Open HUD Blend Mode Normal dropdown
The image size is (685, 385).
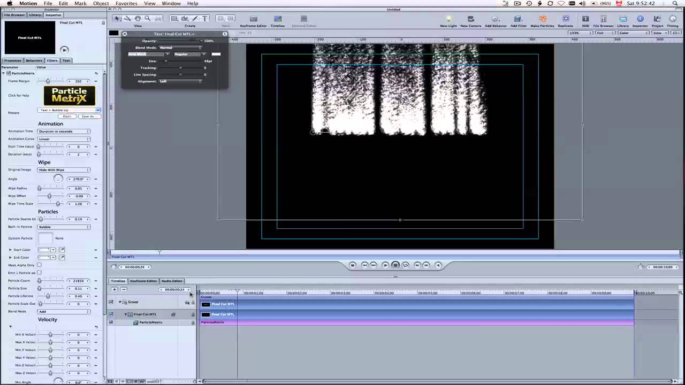[x=180, y=48]
